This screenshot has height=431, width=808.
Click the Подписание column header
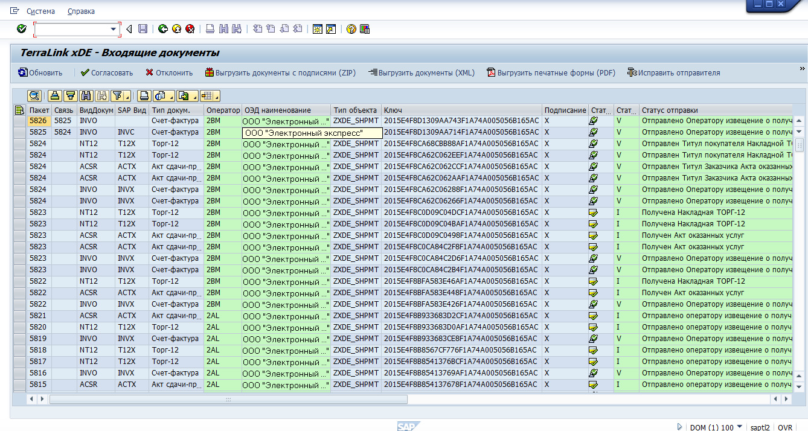click(565, 110)
